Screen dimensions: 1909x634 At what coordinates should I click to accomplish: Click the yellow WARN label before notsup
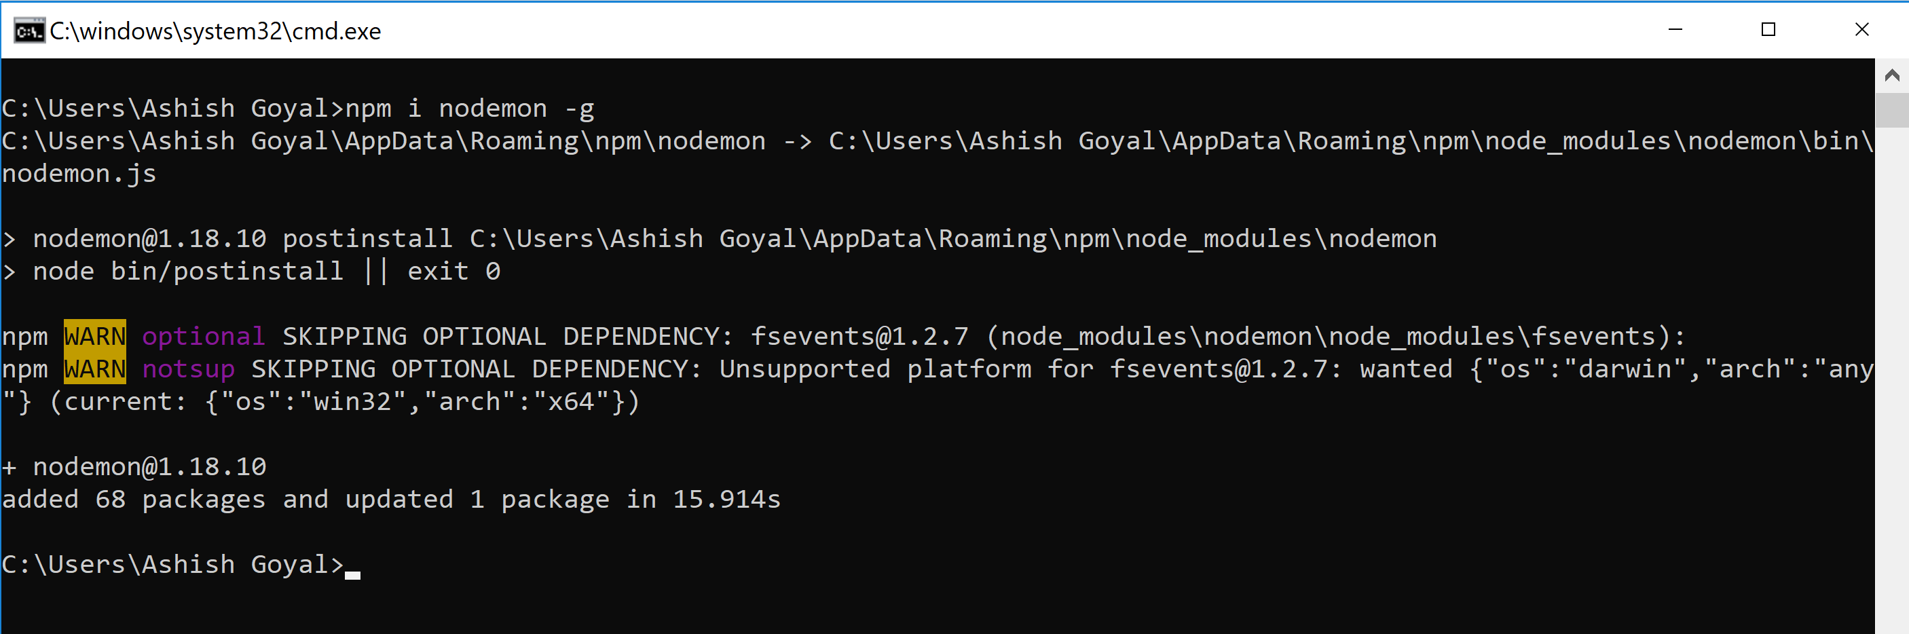pos(95,369)
